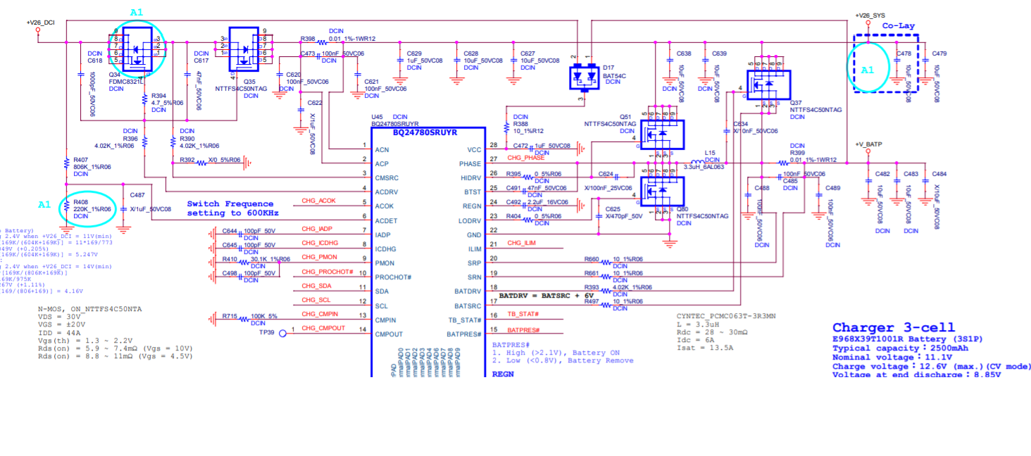
Task: Select the CHG_ILIM net name
Action: coord(522,243)
